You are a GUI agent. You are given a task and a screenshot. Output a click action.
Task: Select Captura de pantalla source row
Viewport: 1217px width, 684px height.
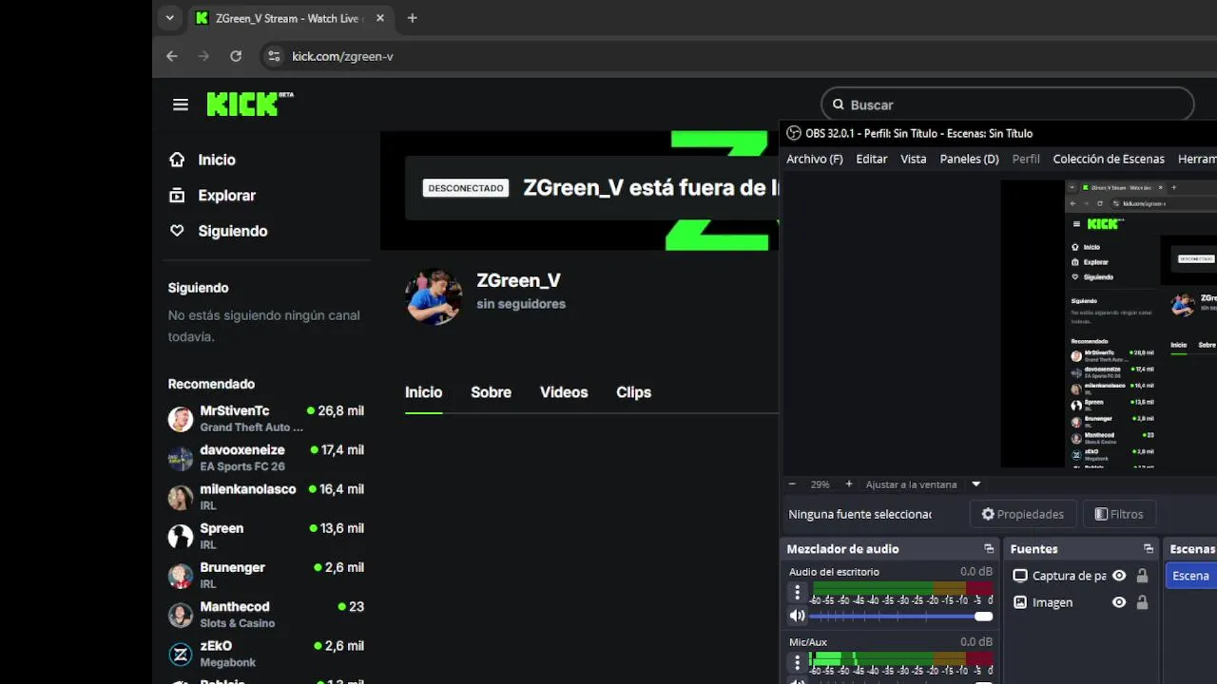(1081, 576)
